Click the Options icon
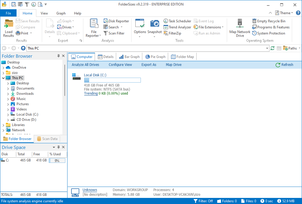302x204 pixels. [140, 24]
